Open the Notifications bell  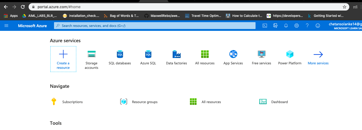[x=286, y=26]
